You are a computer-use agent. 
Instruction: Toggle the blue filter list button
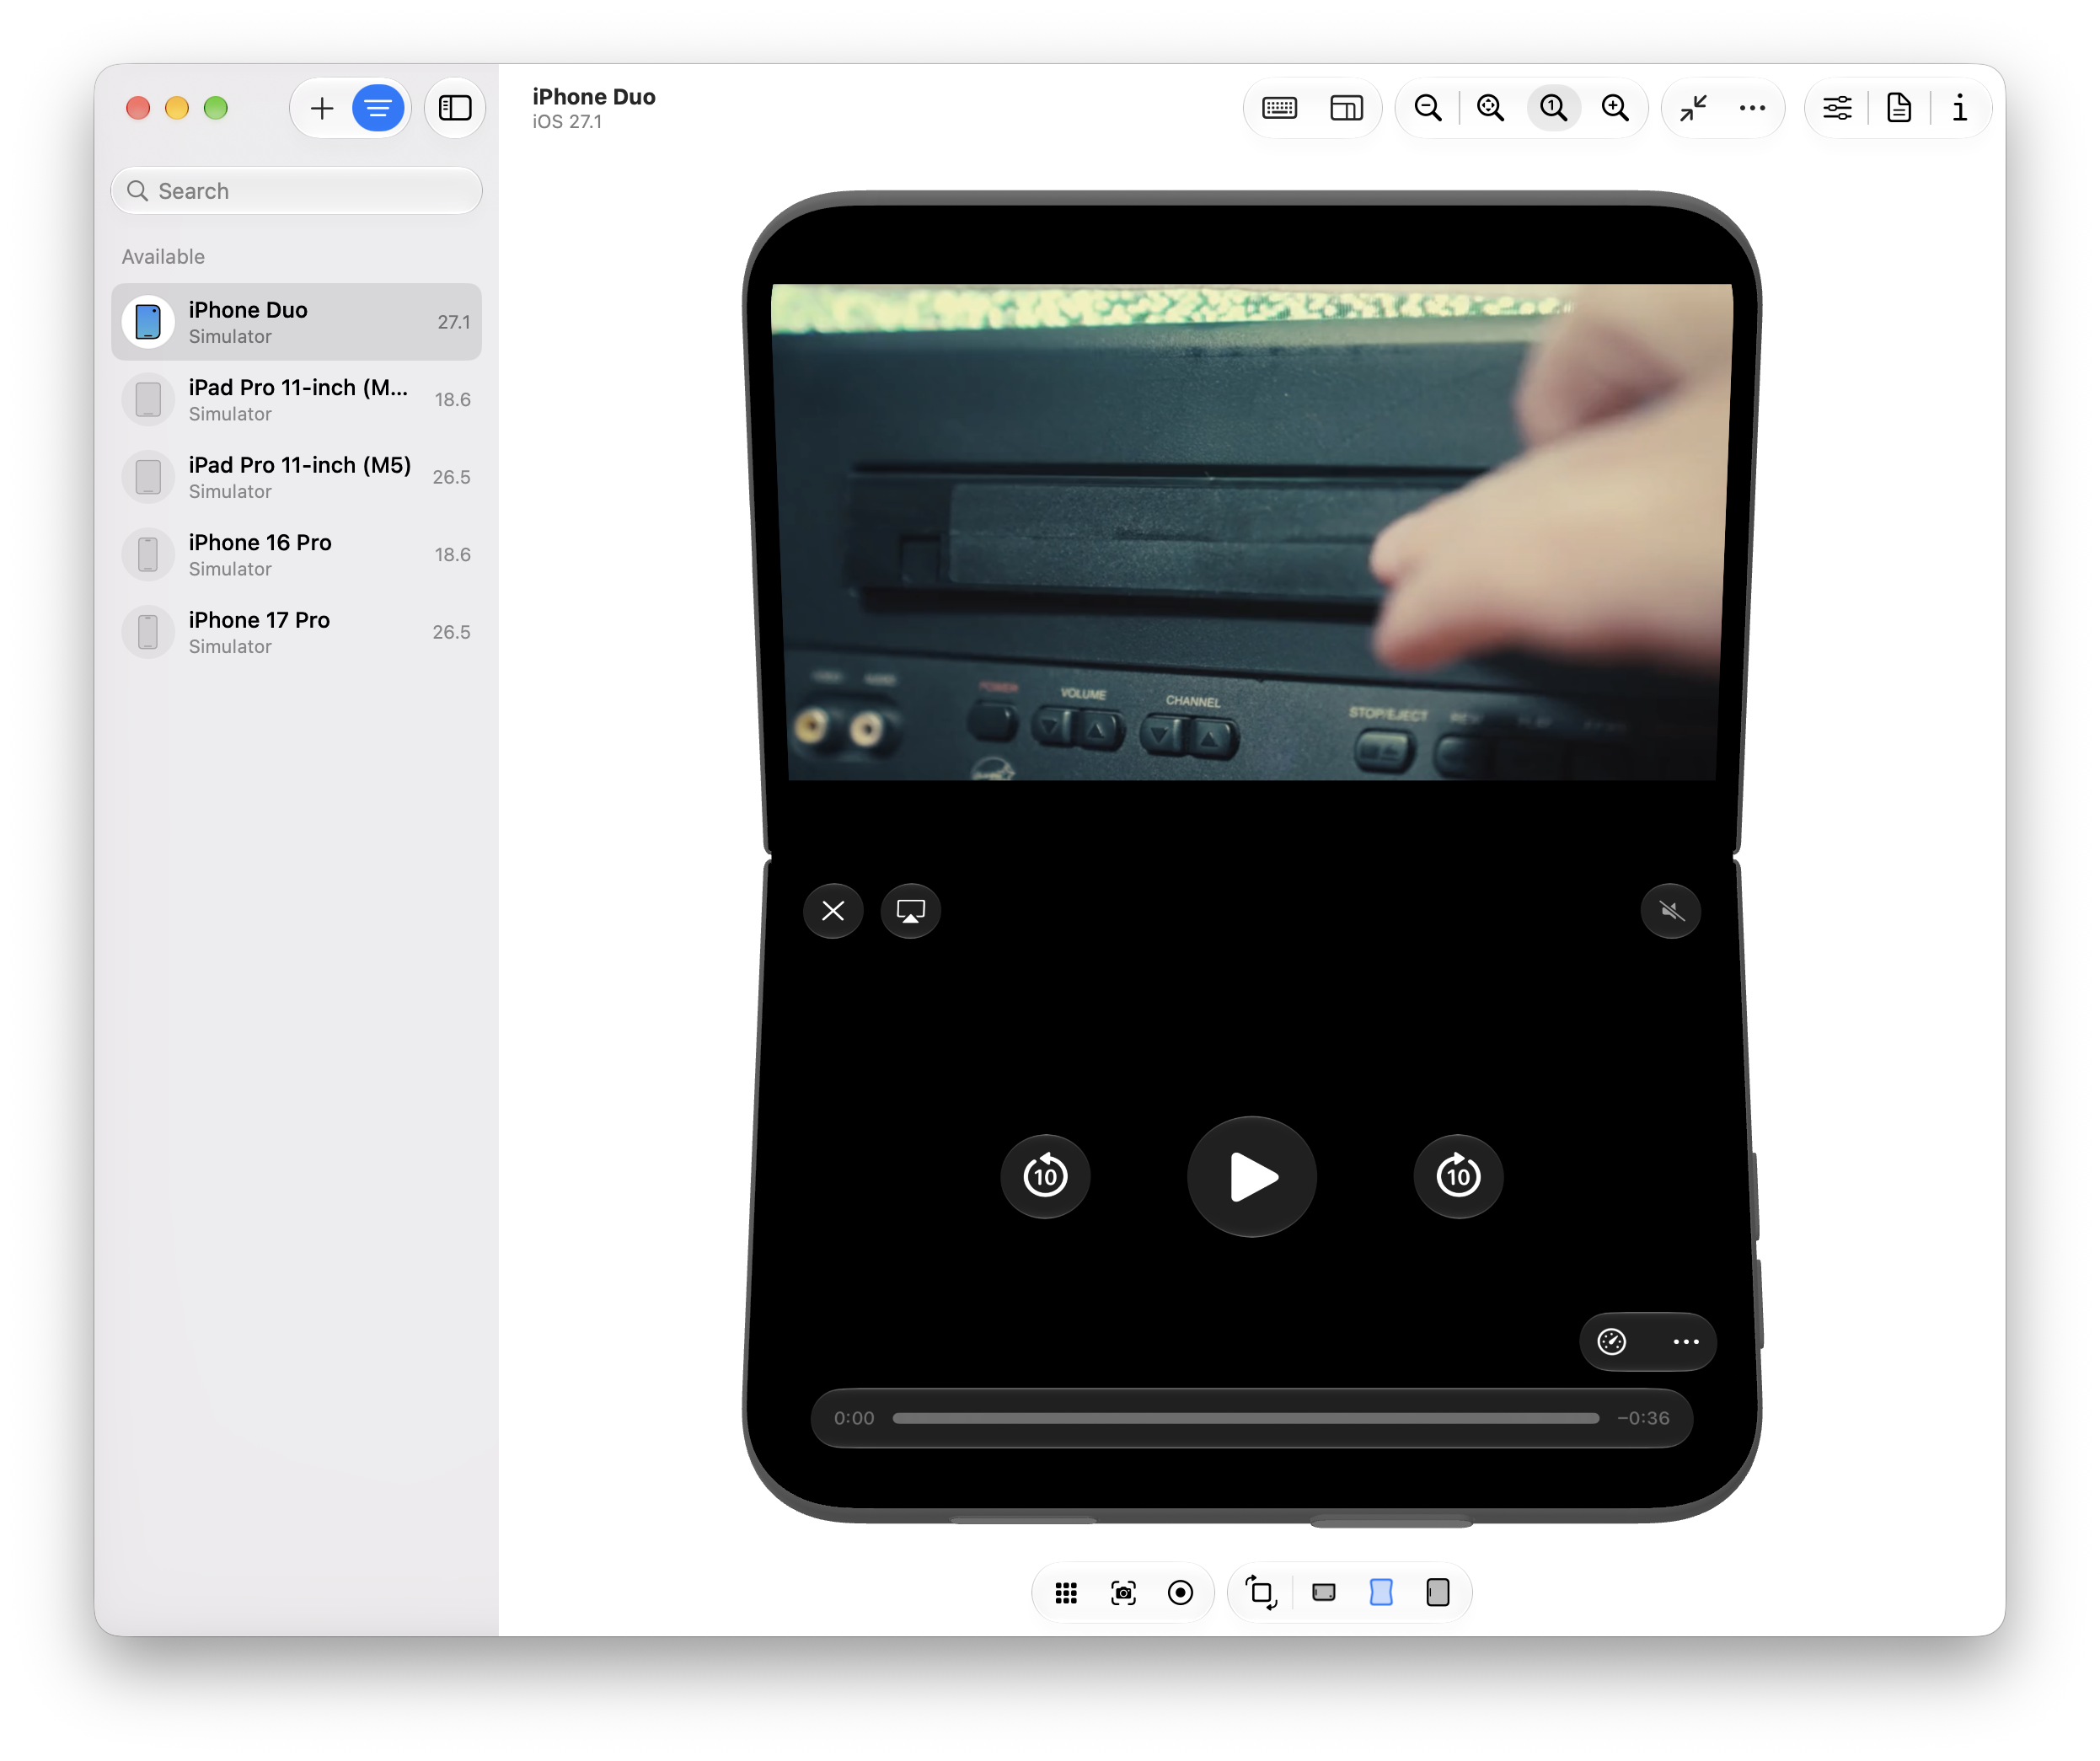378,108
